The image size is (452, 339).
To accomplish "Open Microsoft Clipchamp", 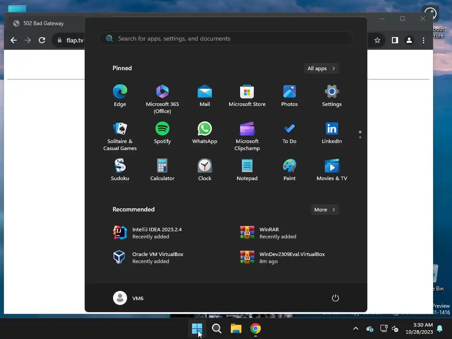I will [247, 136].
